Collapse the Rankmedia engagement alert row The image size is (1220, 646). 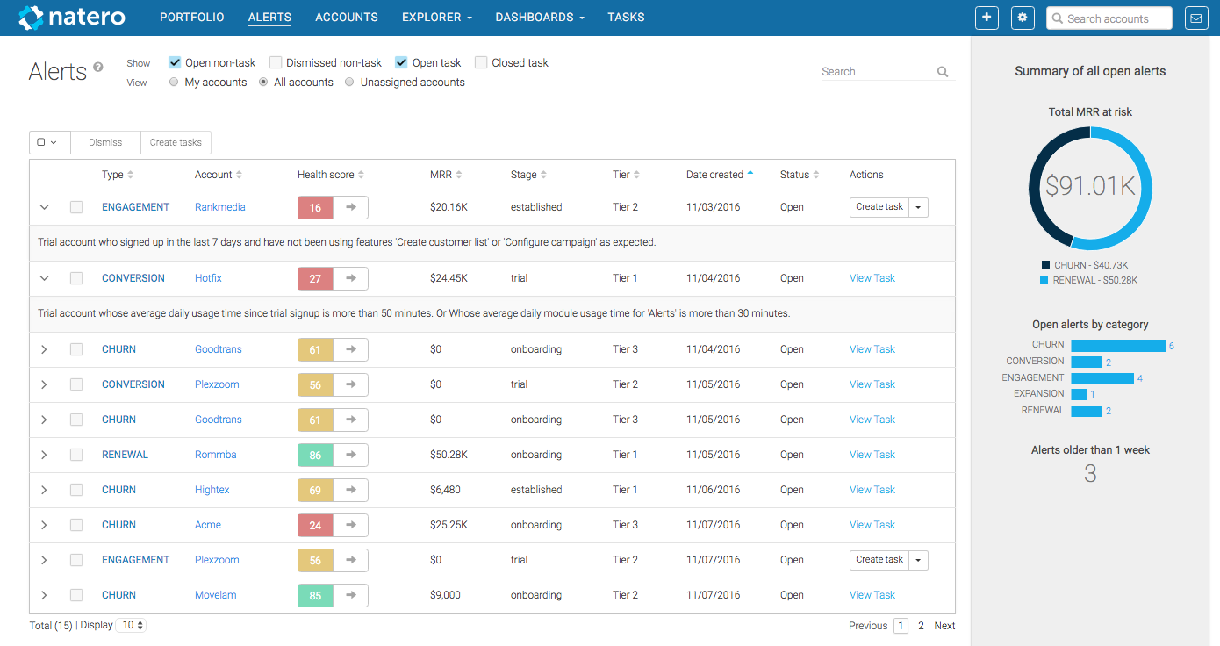[x=44, y=207]
